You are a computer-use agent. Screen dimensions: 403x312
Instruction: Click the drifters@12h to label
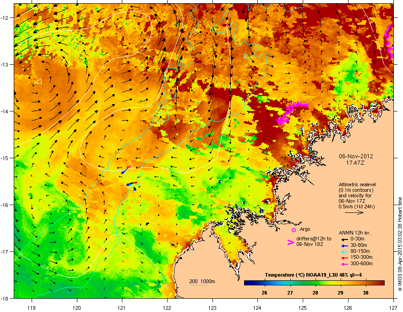pyautogui.click(x=314, y=239)
